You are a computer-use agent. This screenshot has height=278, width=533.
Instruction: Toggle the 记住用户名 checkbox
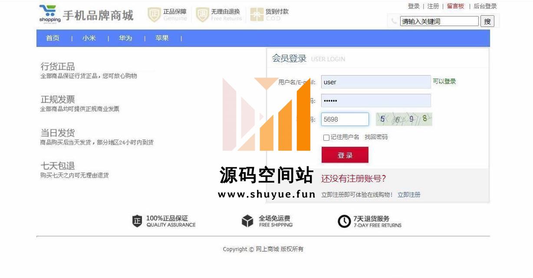pos(326,138)
